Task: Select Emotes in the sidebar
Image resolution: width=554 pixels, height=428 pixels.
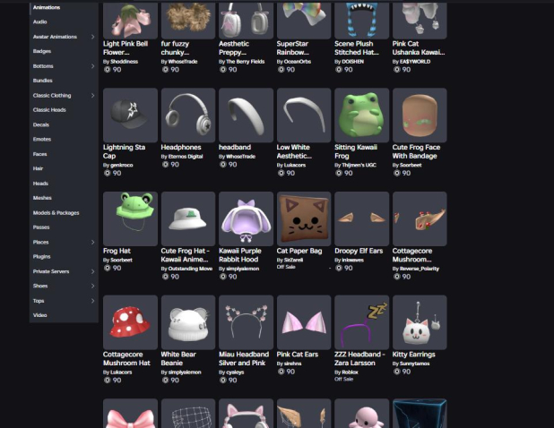Action: [41, 139]
